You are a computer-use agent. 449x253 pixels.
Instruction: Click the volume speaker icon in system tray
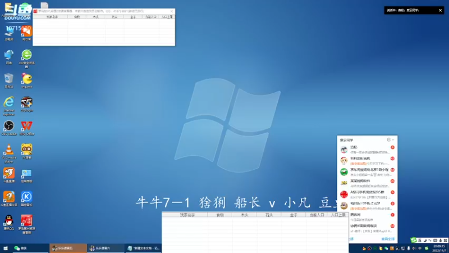(414, 249)
